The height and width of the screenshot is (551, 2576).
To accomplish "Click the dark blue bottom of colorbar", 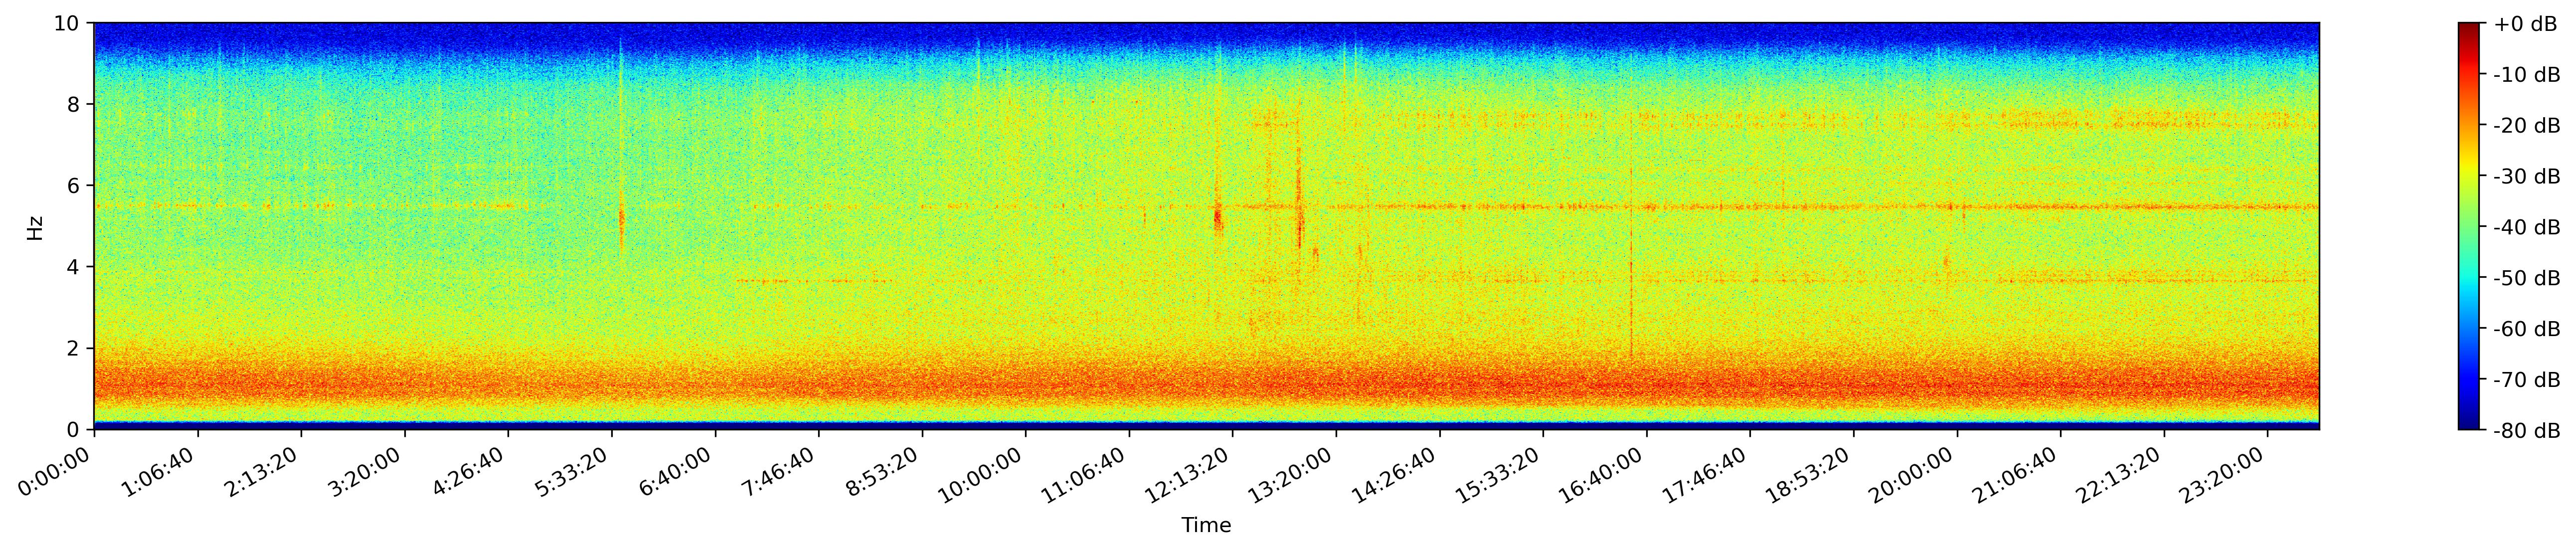I will [2468, 424].
